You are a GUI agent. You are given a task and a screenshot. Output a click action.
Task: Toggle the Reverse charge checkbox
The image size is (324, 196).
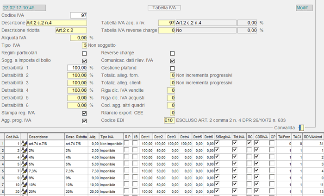pos(173,53)
